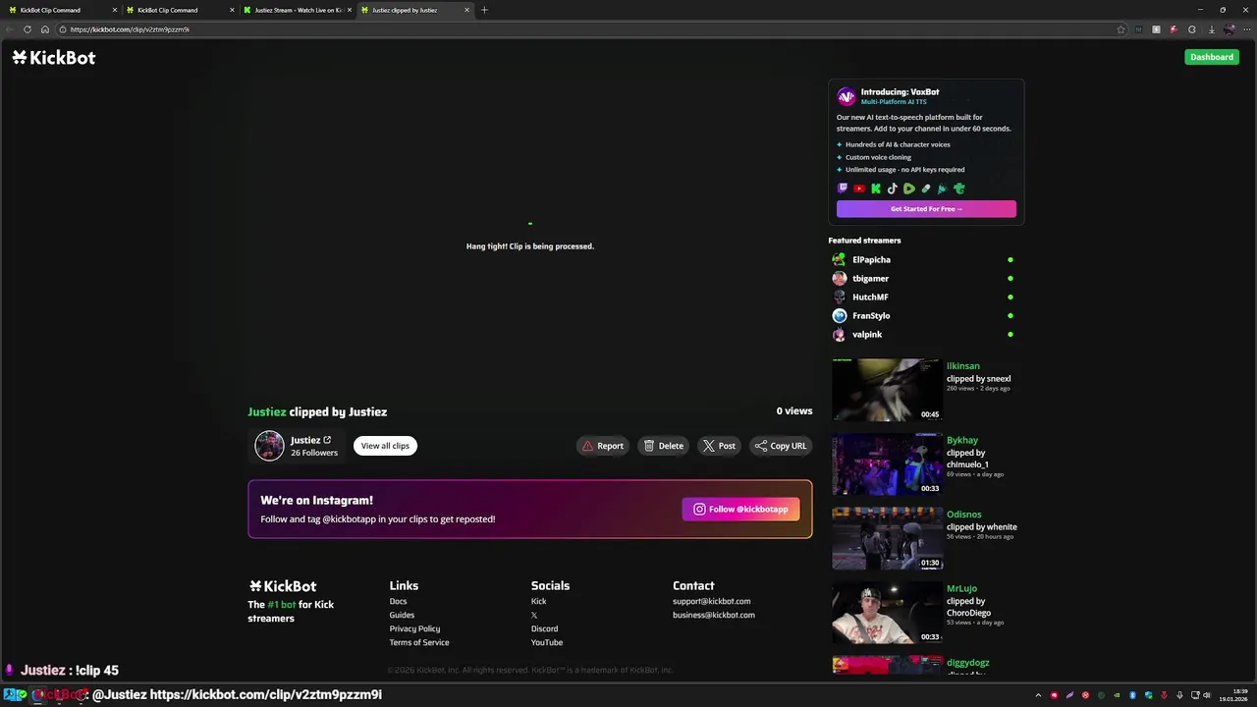Click business@kickbot.com email link
Image resolution: width=1257 pixels, height=707 pixels.
point(714,615)
